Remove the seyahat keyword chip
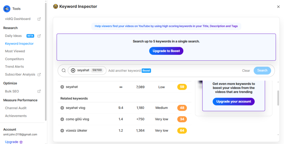The image size is (284, 144). 73,70
